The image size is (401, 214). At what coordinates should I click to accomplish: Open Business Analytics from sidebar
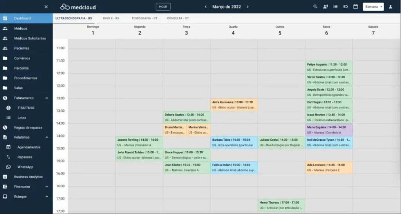[28, 177]
